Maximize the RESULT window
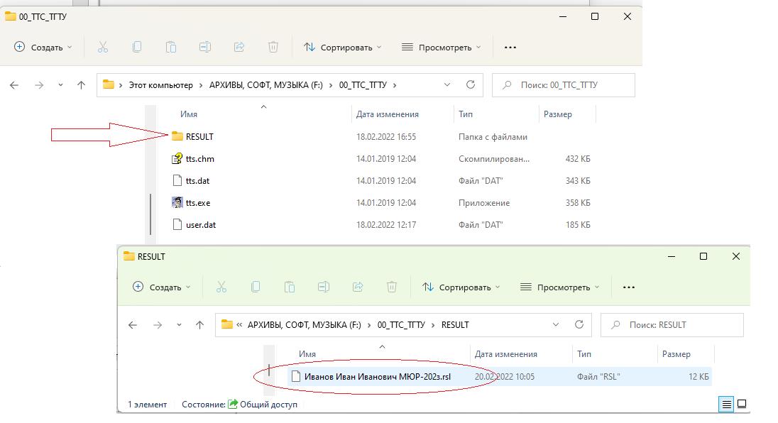 703,256
